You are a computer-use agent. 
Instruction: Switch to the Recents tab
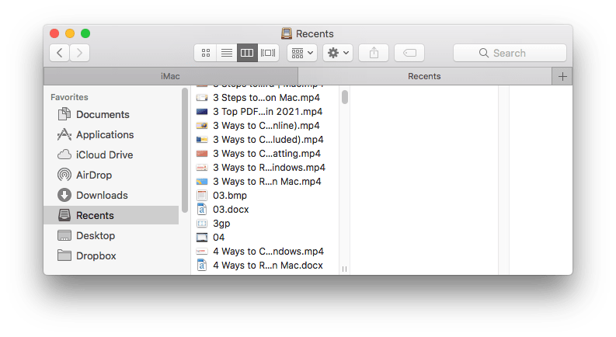pyautogui.click(x=424, y=76)
